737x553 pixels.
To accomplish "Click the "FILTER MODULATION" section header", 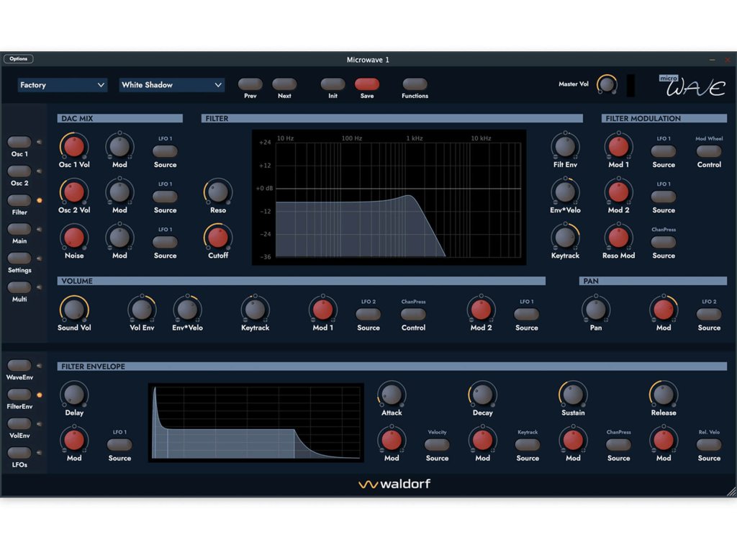I will click(664, 119).
